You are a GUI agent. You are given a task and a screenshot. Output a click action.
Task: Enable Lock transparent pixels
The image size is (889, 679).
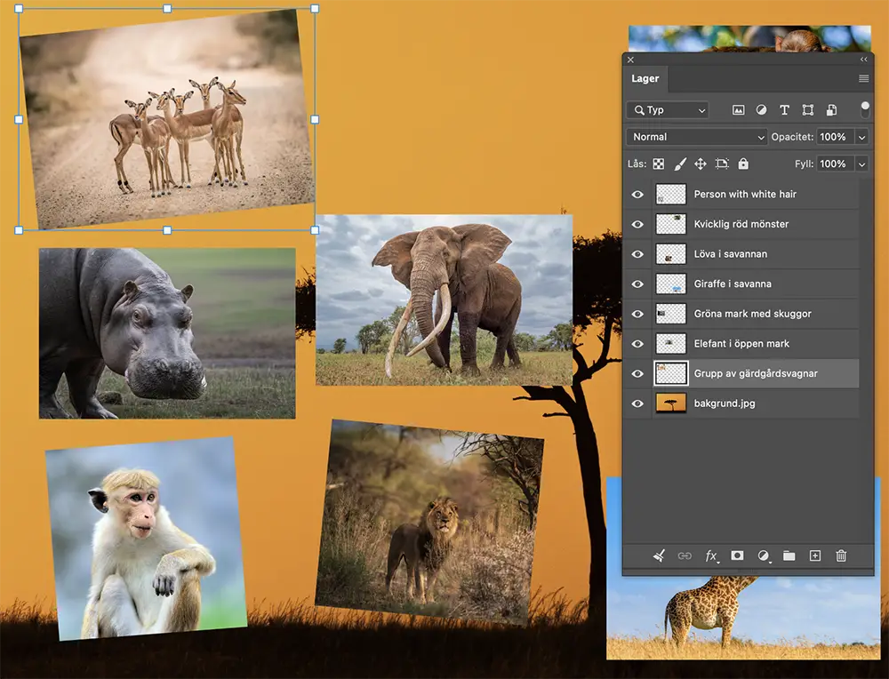click(x=658, y=164)
